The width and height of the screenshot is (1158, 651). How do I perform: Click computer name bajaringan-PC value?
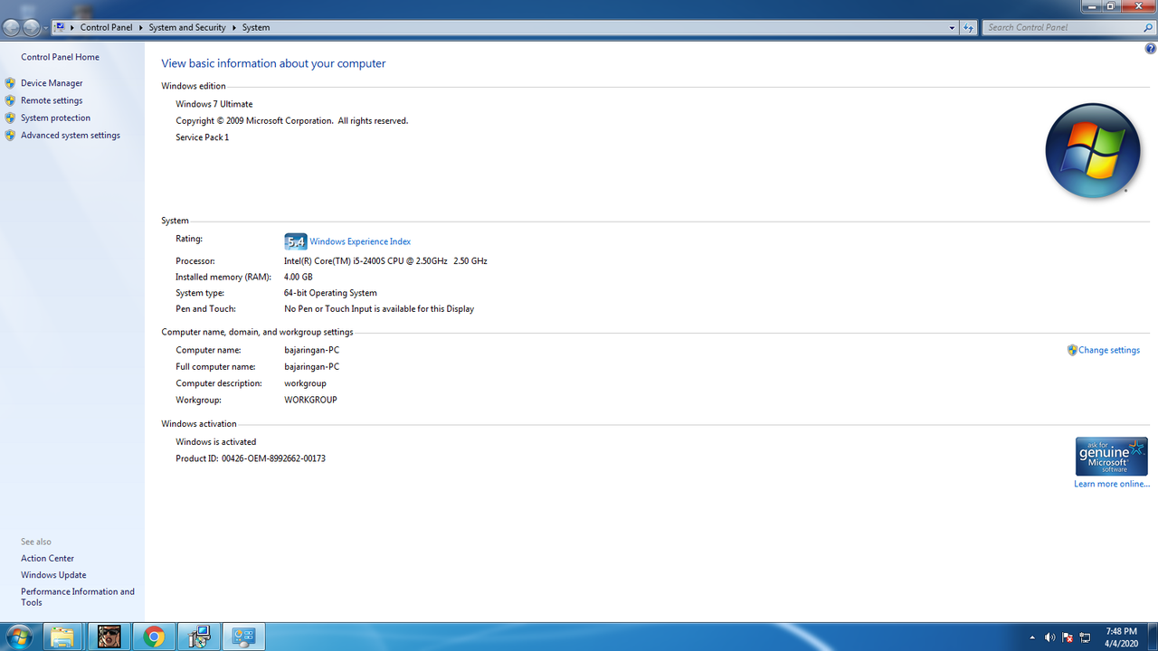312,350
